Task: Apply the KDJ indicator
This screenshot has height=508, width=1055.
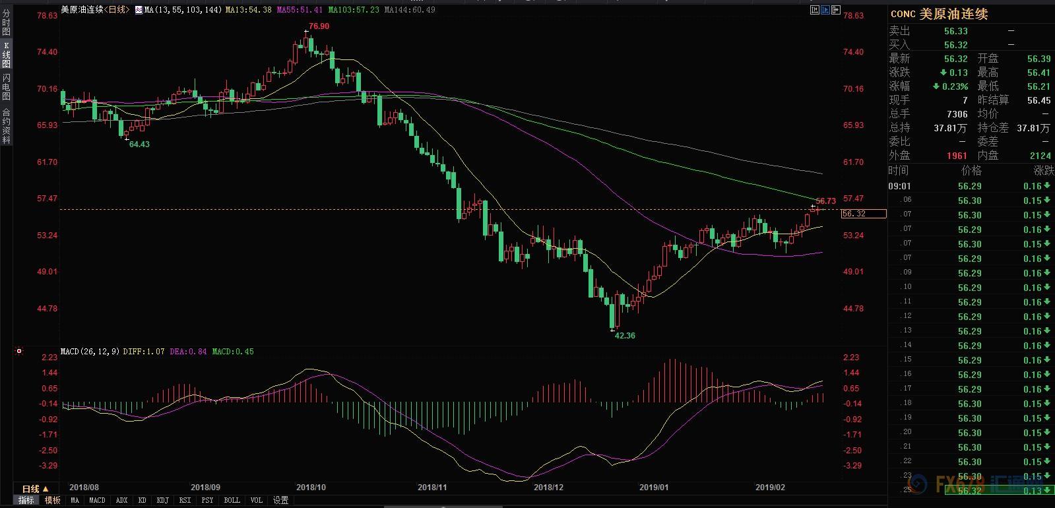Action: [162, 501]
